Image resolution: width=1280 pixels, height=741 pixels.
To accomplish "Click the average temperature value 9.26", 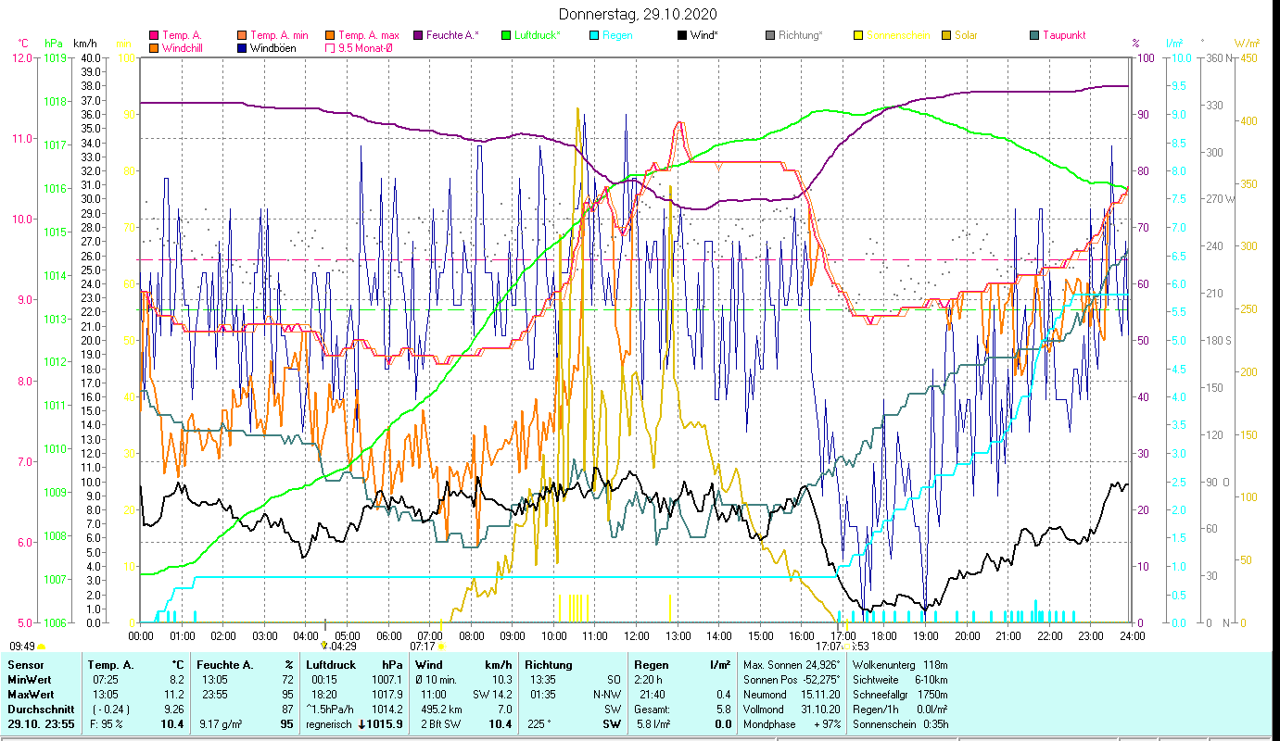I will click(x=174, y=710).
